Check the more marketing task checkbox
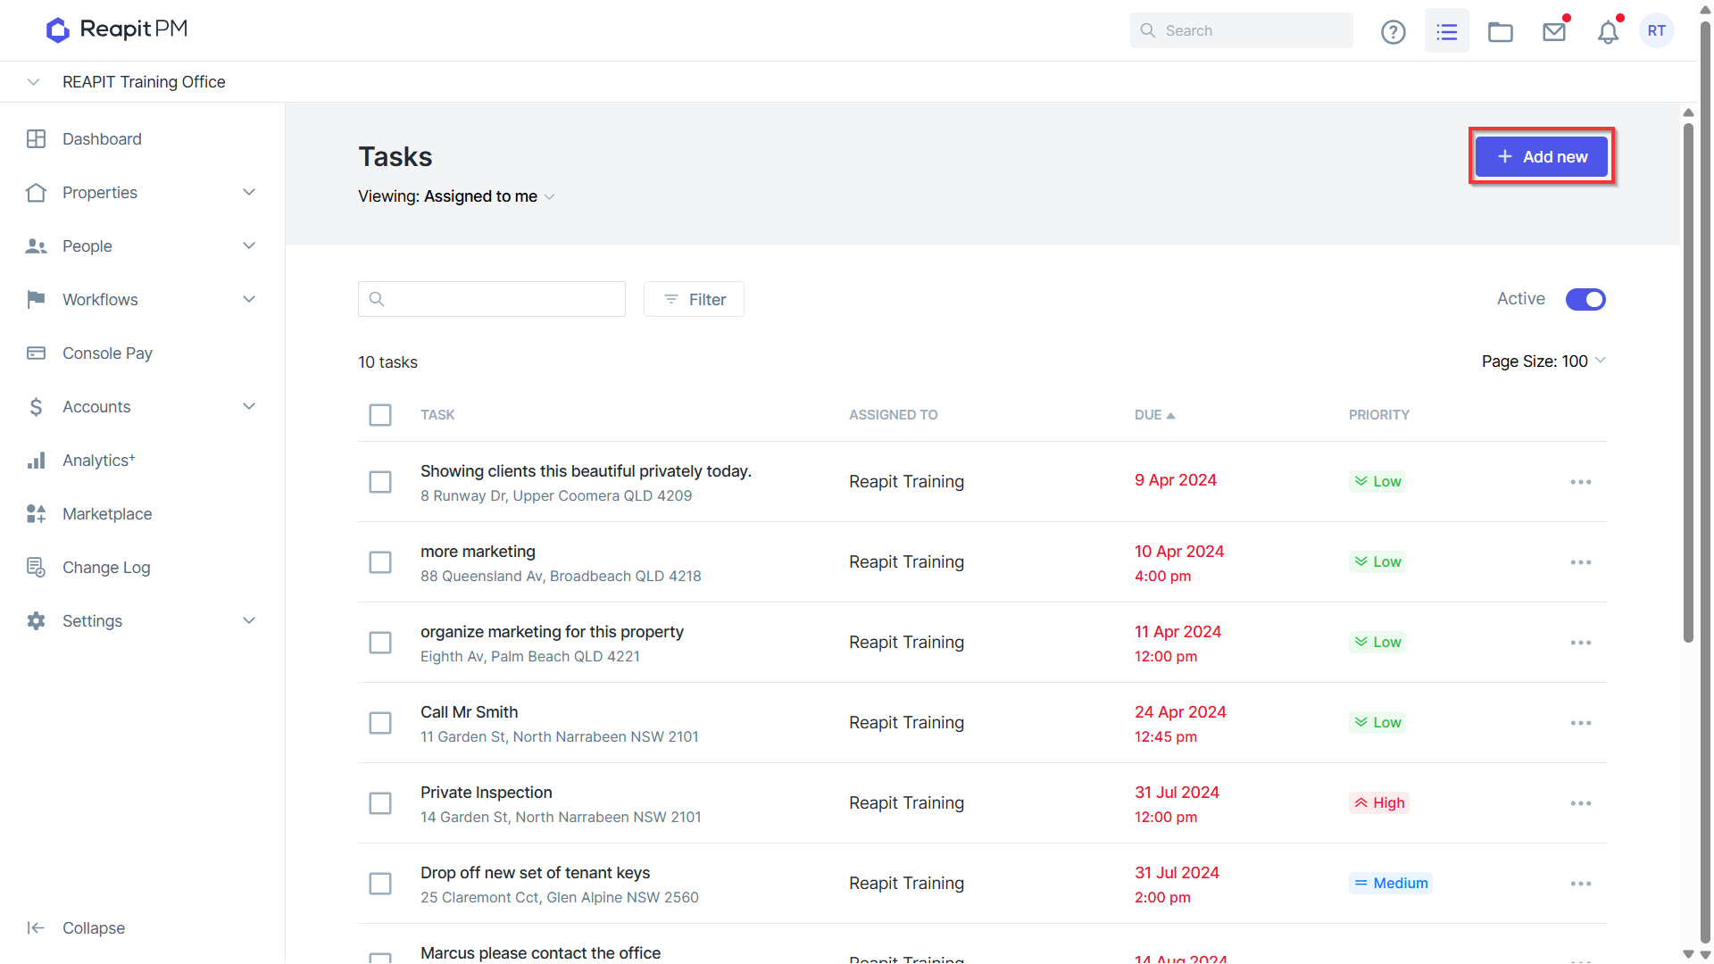Viewport: 1714px width, 964px height. click(380, 562)
